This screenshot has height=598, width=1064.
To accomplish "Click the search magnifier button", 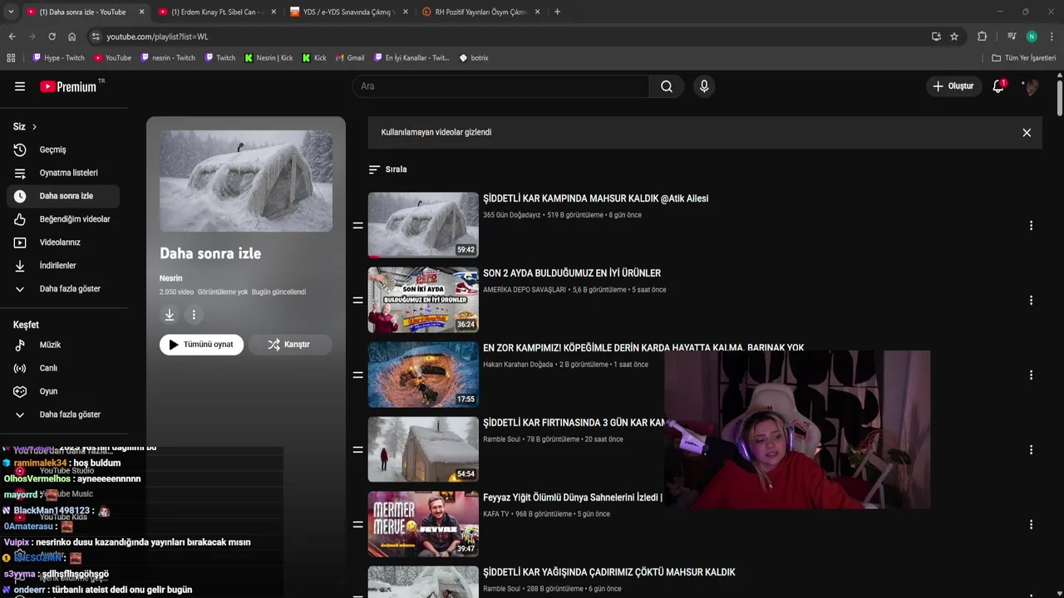I will [x=667, y=86].
